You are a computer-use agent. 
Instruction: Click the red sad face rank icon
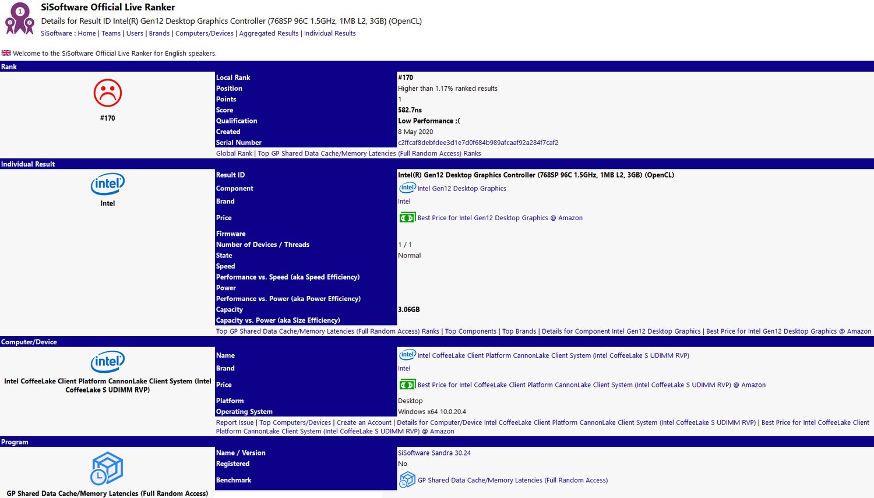click(x=108, y=93)
